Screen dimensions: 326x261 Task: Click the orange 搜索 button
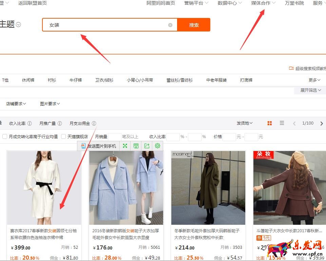pyautogui.click(x=194, y=25)
